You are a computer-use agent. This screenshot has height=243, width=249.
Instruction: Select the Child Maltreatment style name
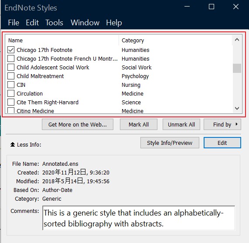coord(40,76)
